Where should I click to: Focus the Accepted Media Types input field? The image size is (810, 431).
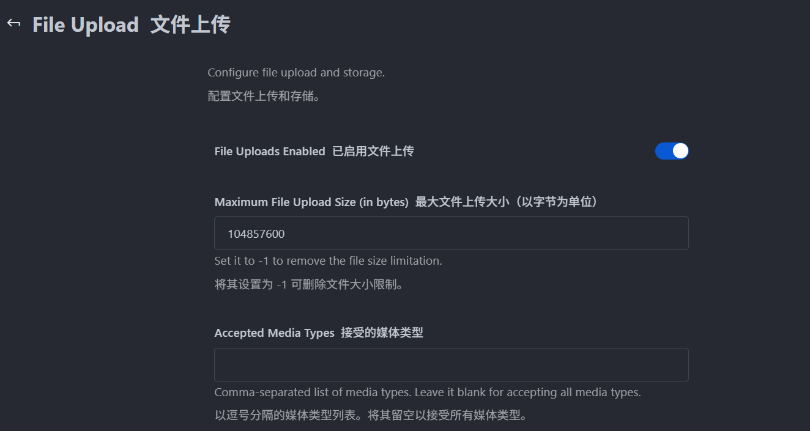tap(451, 365)
